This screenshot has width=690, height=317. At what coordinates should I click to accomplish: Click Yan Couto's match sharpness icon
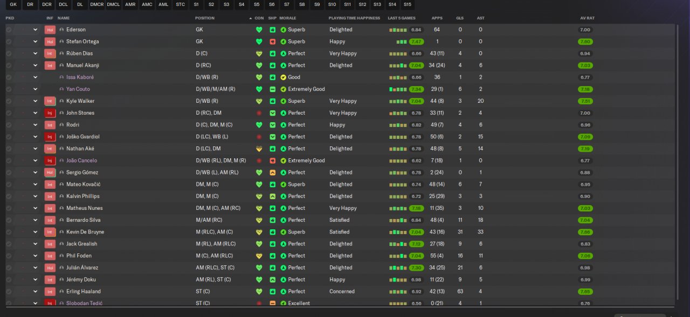[x=273, y=89]
